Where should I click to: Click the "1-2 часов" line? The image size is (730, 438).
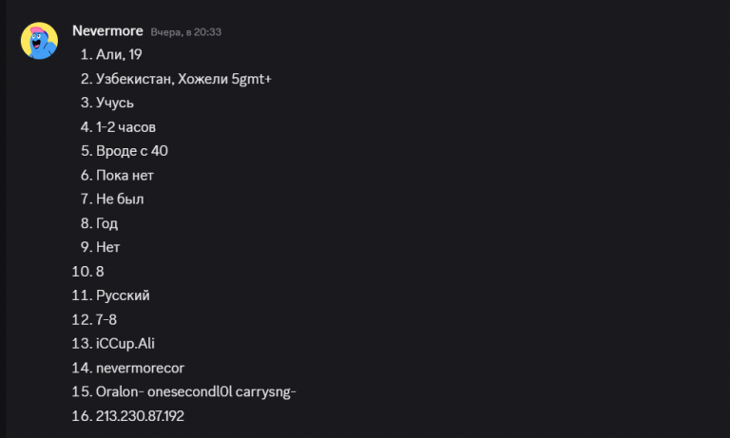126,126
